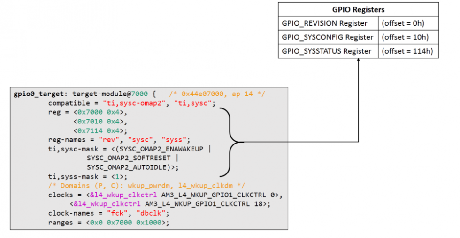Click the gpio0_target label in code

[41, 94]
